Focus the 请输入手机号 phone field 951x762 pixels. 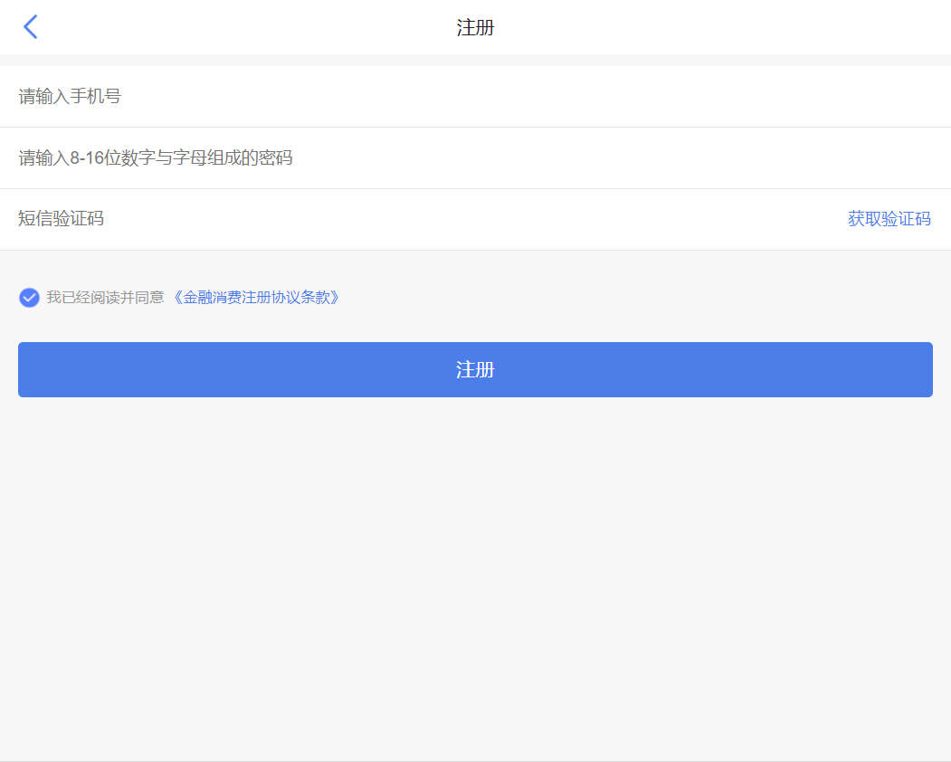pyautogui.click(x=362, y=97)
